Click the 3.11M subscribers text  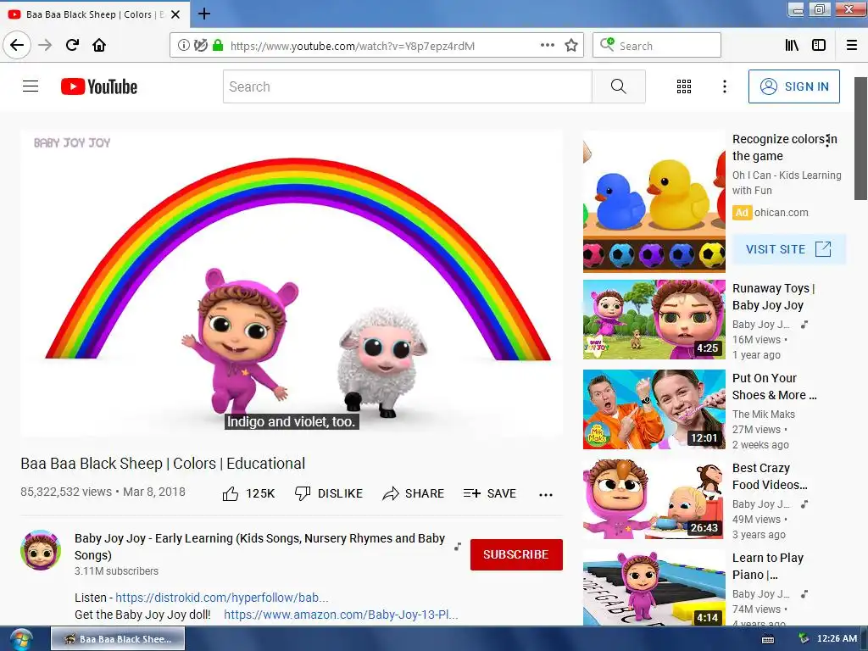116,570
